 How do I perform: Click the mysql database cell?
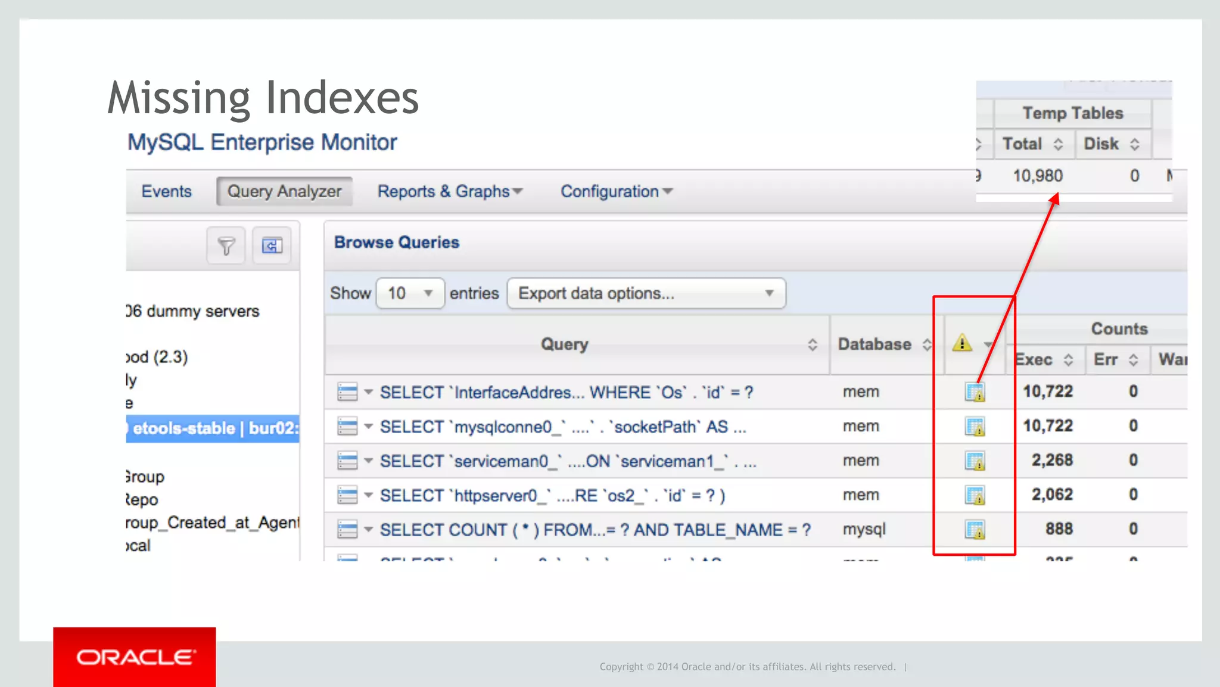864,529
